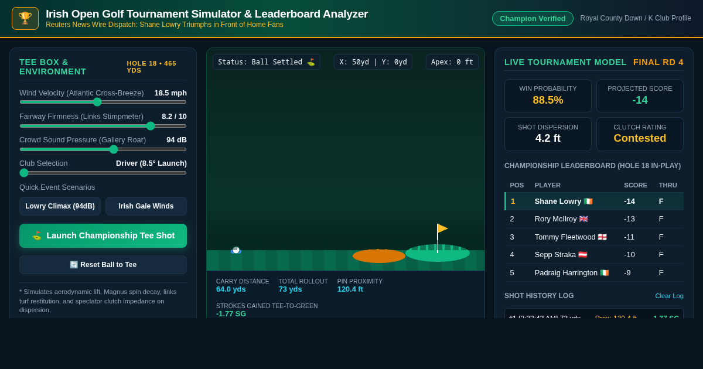Viewport: 703px width, 369px height.
Task: Clear the shot history log
Action: [669, 296]
